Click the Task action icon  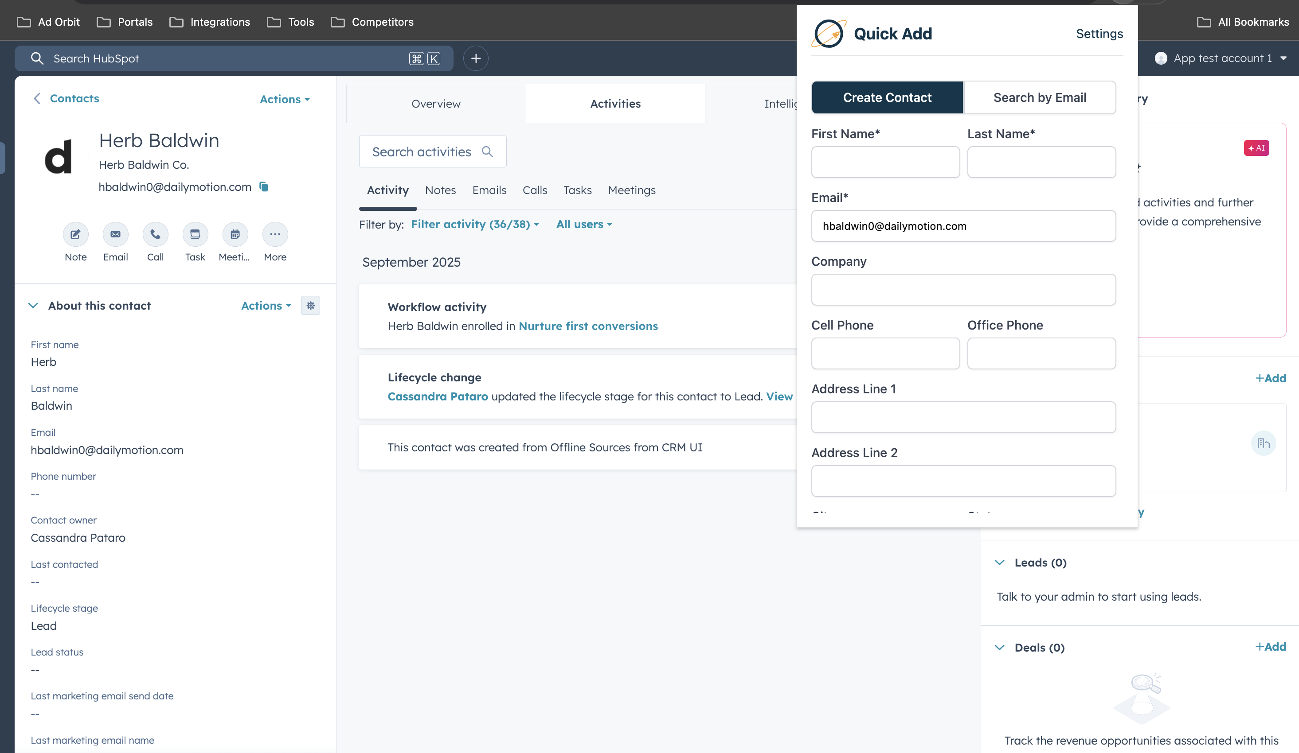coord(196,234)
